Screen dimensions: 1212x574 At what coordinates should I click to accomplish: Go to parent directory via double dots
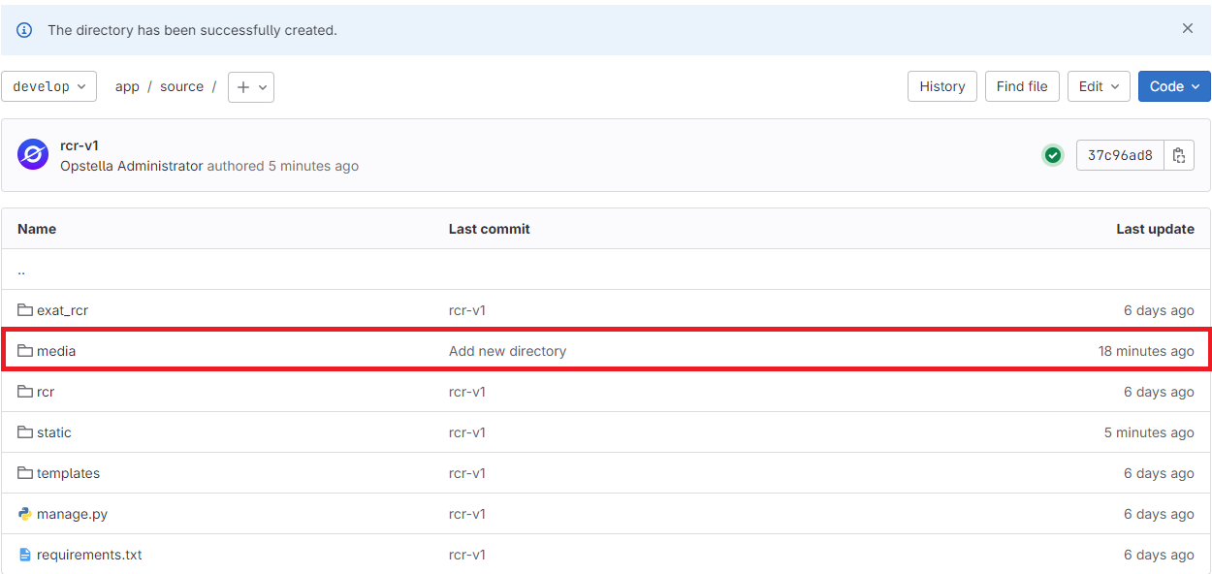21,270
